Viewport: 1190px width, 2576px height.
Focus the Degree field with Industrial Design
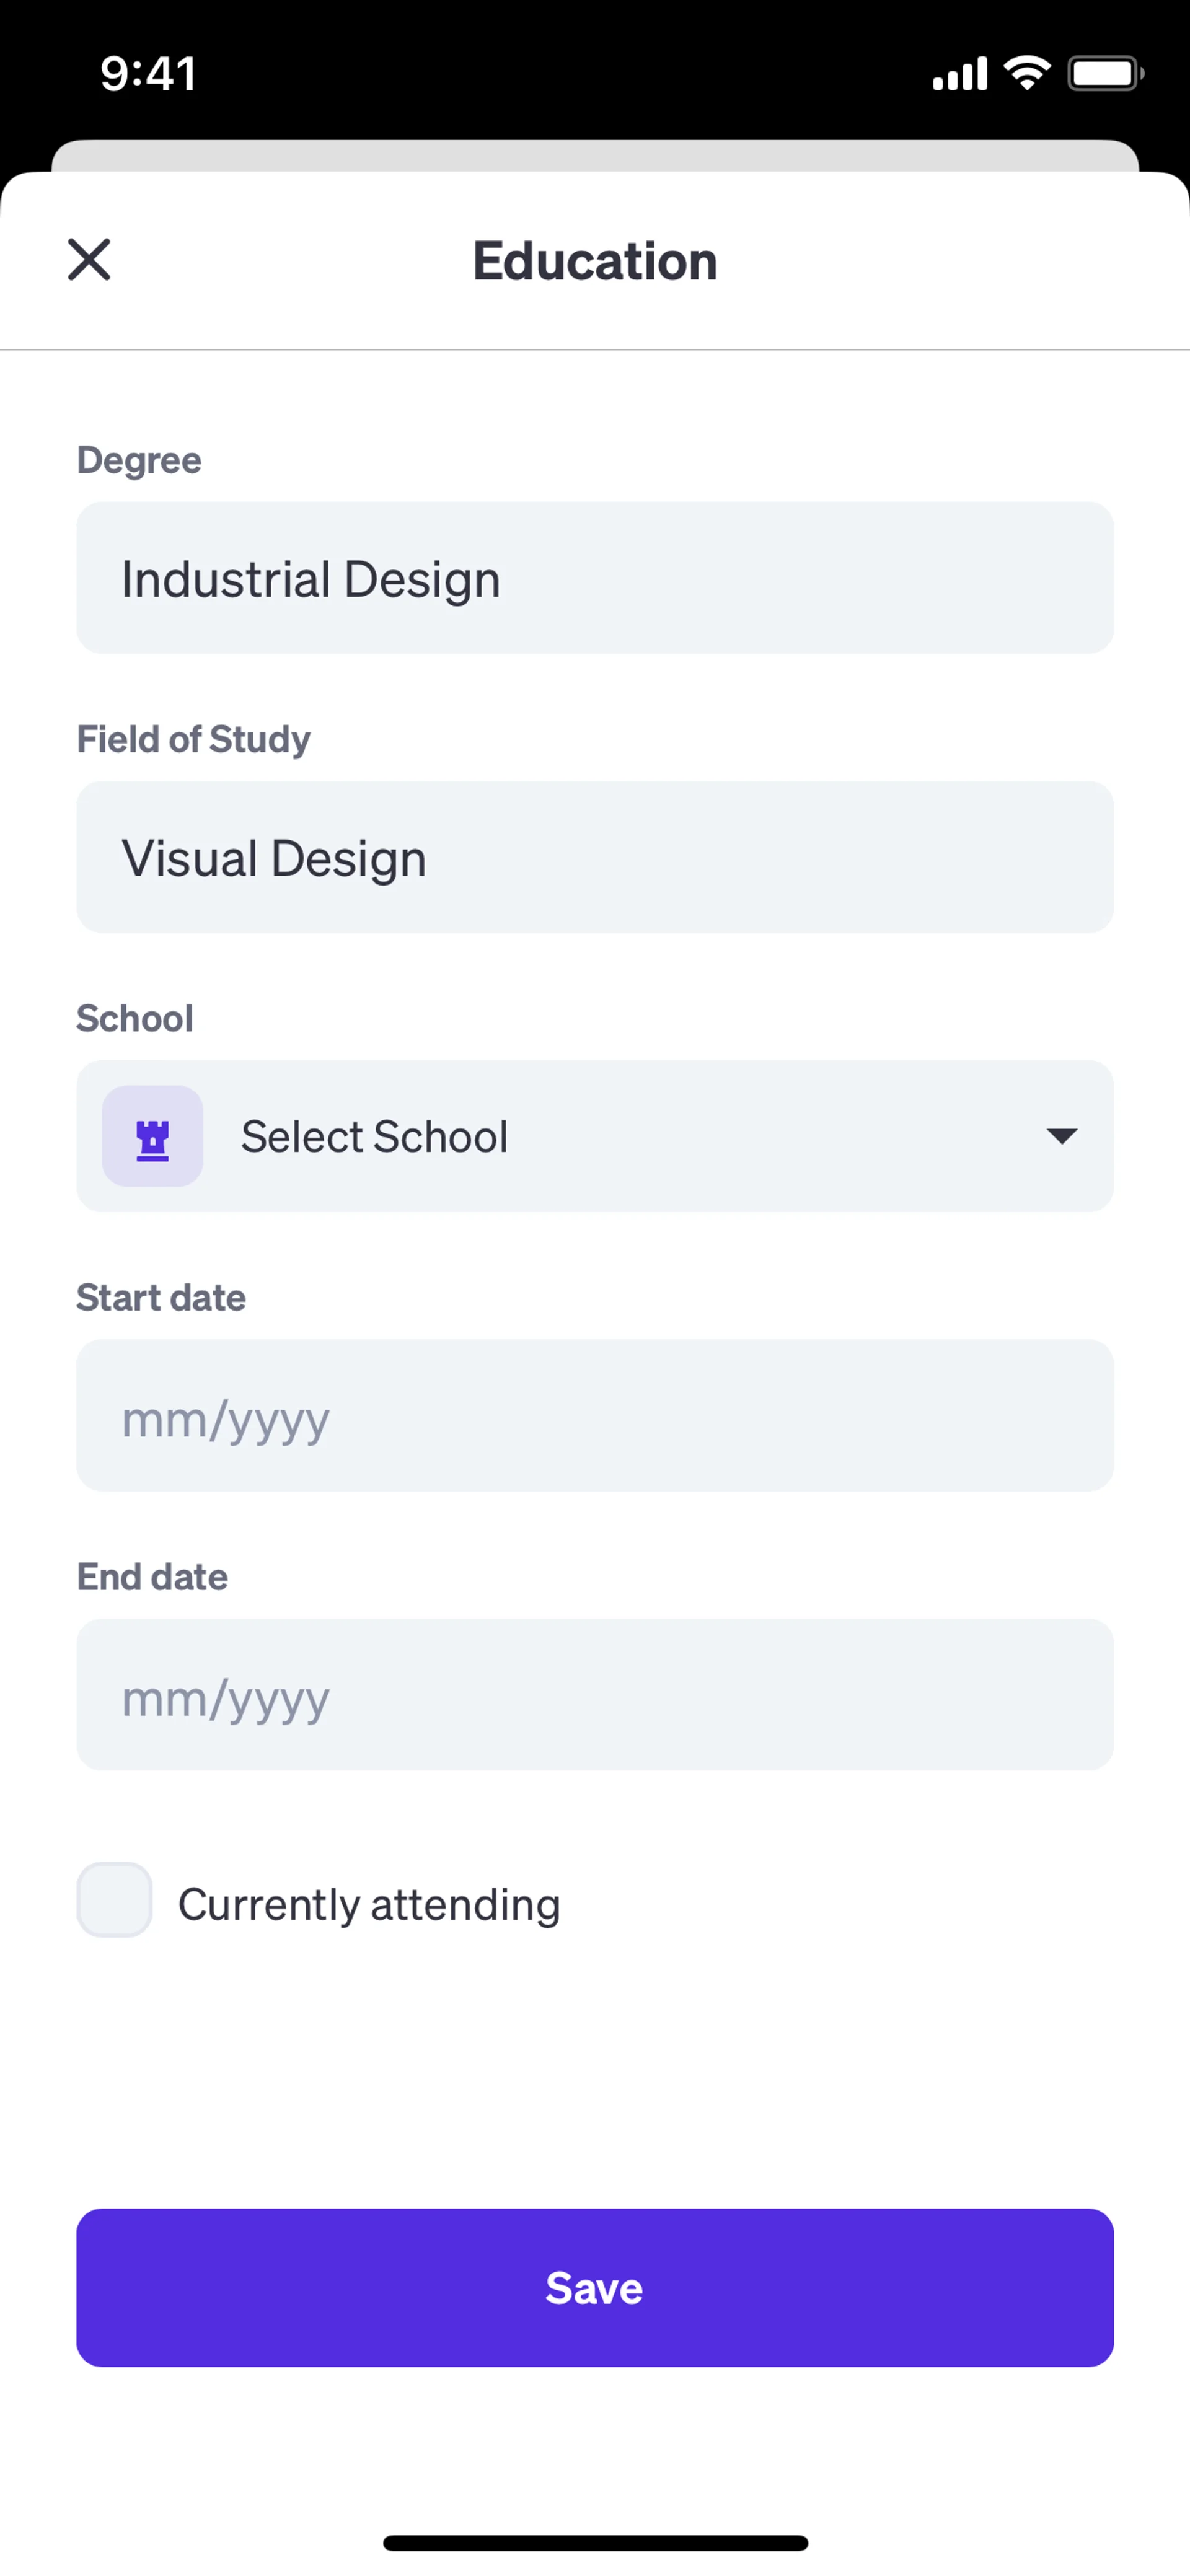pos(594,579)
